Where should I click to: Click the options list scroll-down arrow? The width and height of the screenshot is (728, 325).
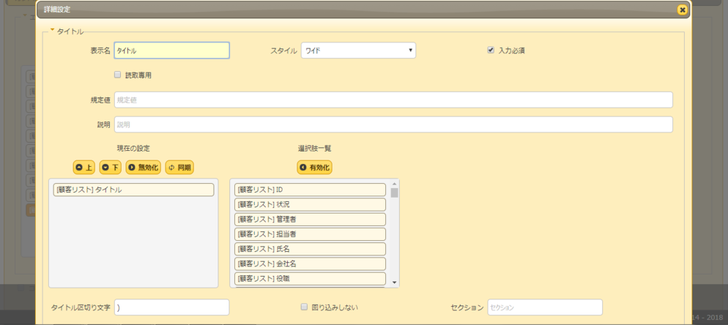pos(394,283)
